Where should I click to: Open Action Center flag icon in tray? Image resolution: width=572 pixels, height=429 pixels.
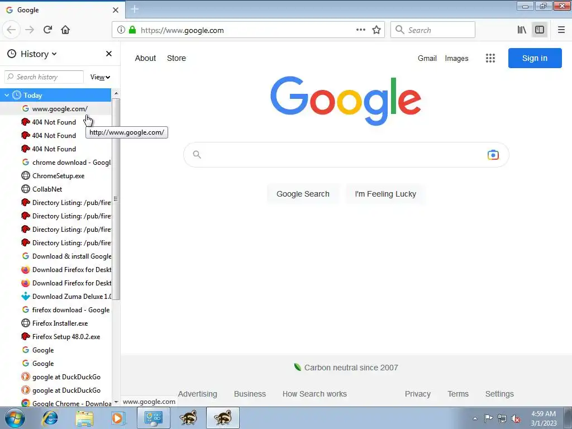pyautogui.click(x=488, y=418)
